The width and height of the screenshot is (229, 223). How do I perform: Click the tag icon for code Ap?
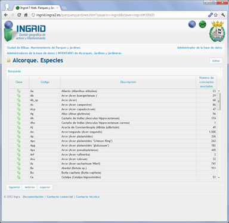point(18,137)
